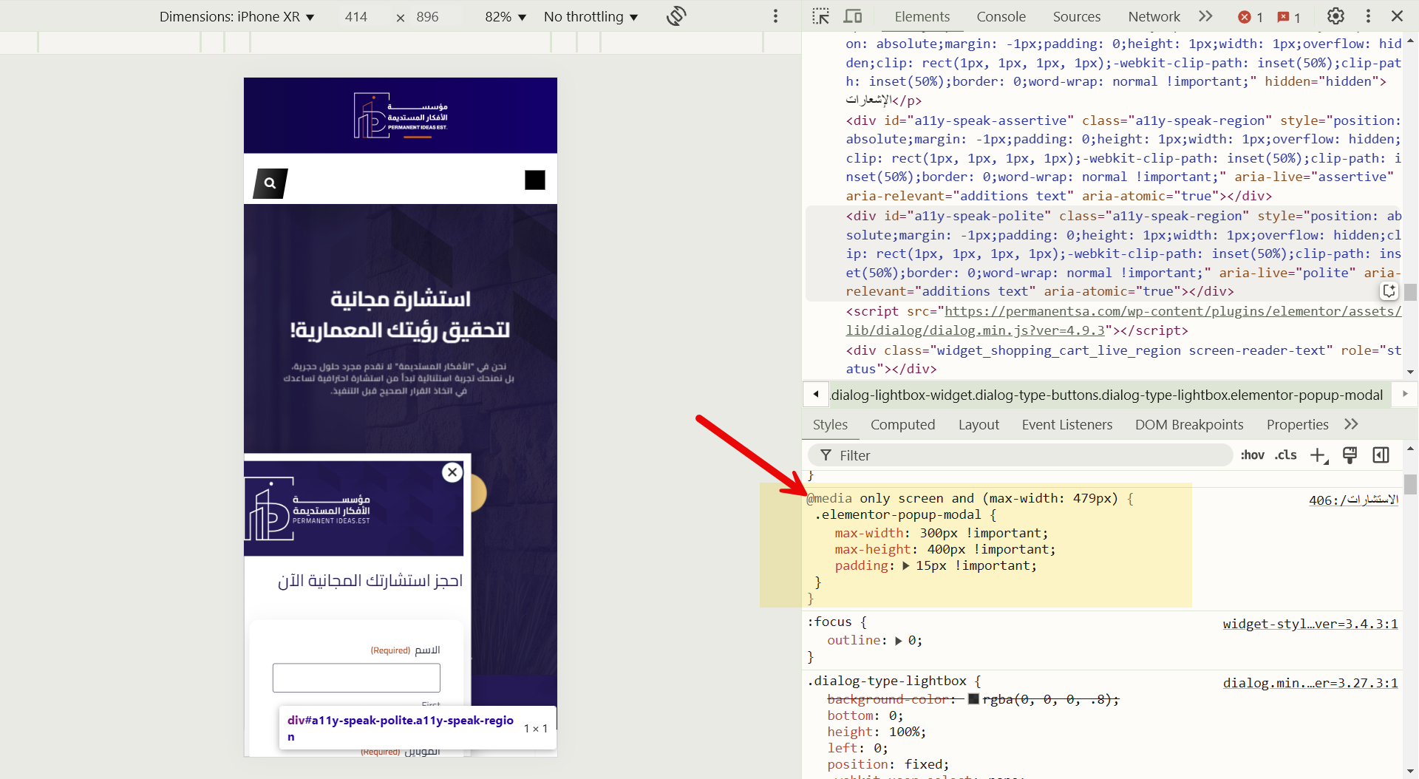1419x779 pixels.
Task: Toggle the device toolbar icon
Action: pos(853,16)
